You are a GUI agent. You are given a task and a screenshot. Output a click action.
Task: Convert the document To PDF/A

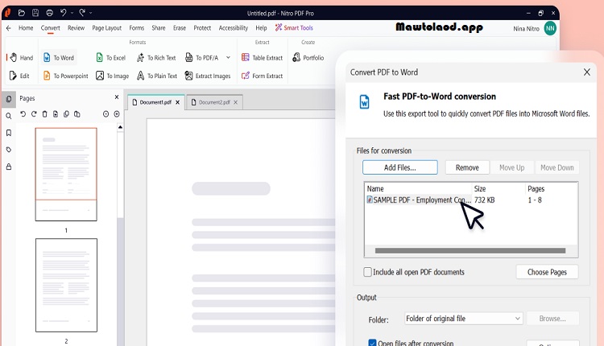tap(202, 58)
